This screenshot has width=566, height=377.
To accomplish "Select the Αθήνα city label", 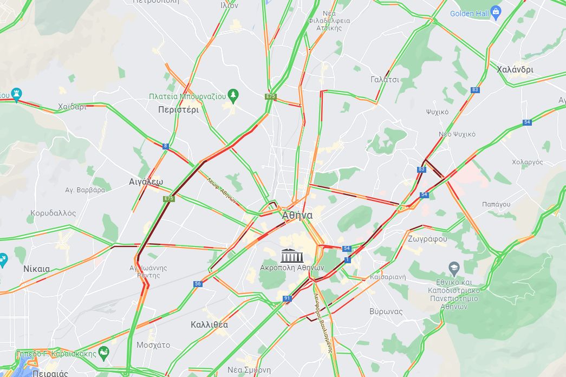I will 297,215.
